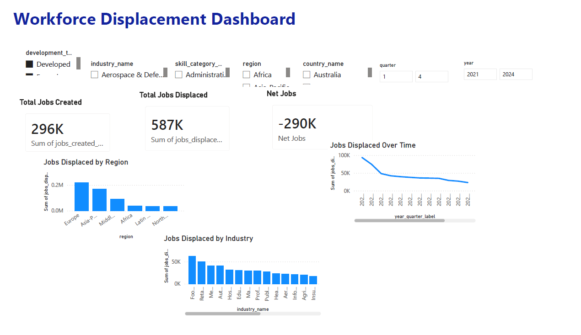Click the country_name slicer header

pyautogui.click(x=323, y=64)
